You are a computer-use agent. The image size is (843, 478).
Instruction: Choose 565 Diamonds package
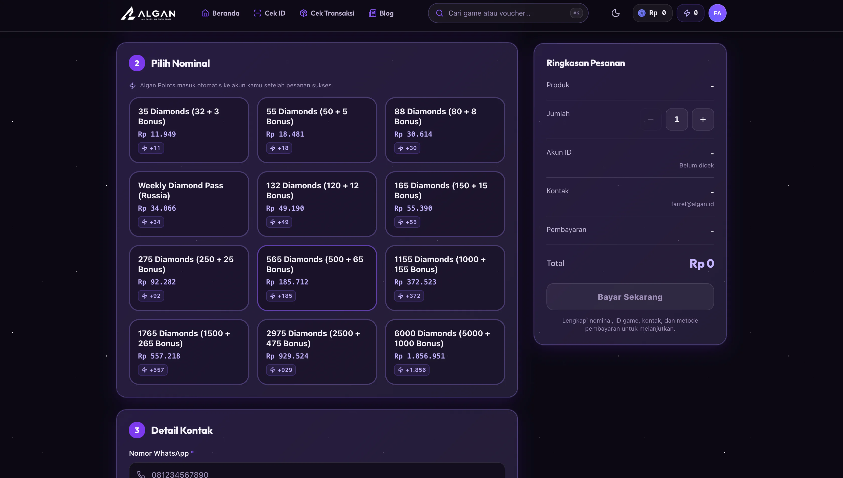click(317, 278)
